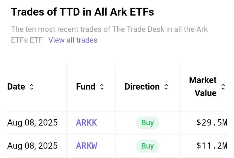The image size is (234, 158).
Task: Select the Market Value column header label
Action: (x=203, y=87)
